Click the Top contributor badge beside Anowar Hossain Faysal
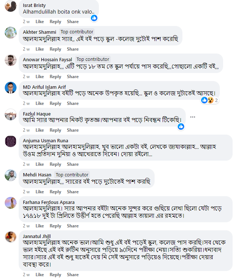The height and width of the screenshot is (278, 248). tap(93, 59)
